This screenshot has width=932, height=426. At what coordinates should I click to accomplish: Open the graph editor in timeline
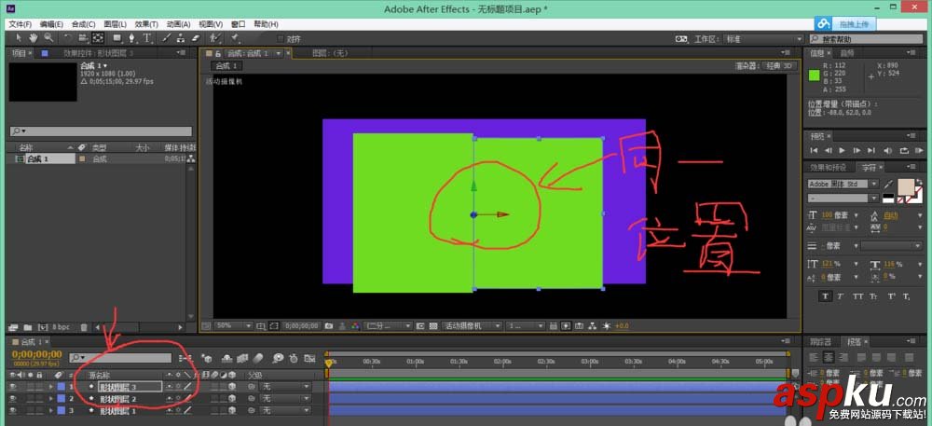pos(309,358)
